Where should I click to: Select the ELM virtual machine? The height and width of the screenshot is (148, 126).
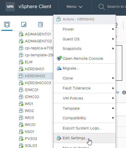coord(29,62)
